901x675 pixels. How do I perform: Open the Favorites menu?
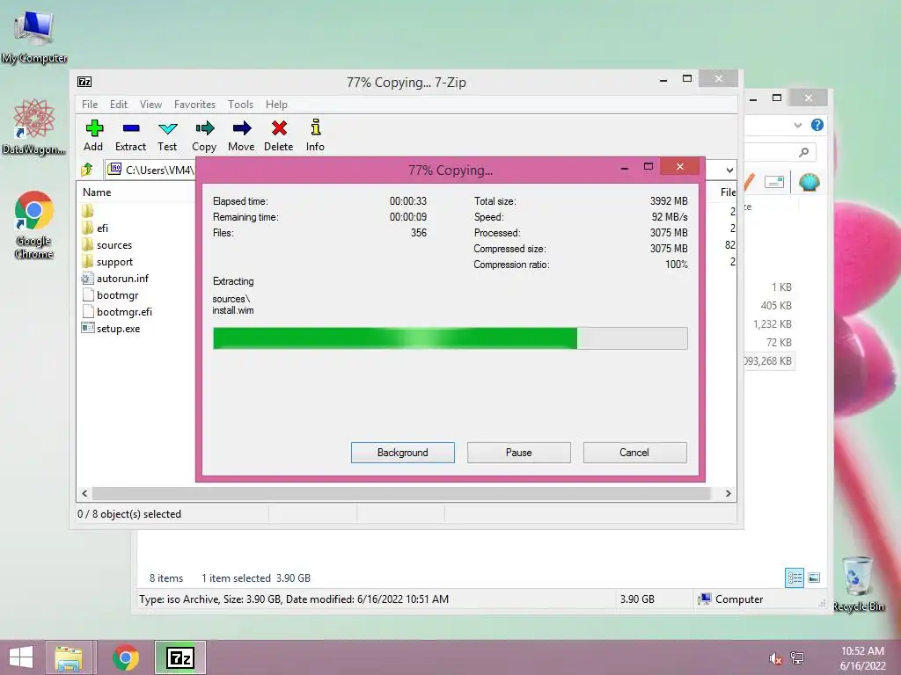(194, 105)
